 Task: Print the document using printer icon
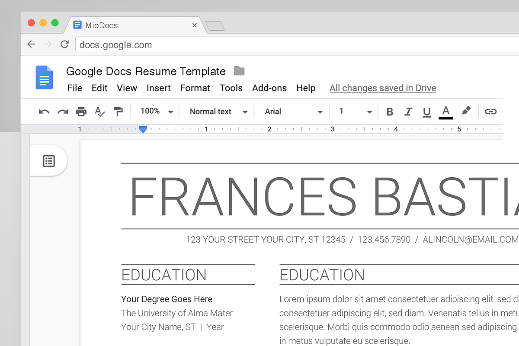(81, 112)
